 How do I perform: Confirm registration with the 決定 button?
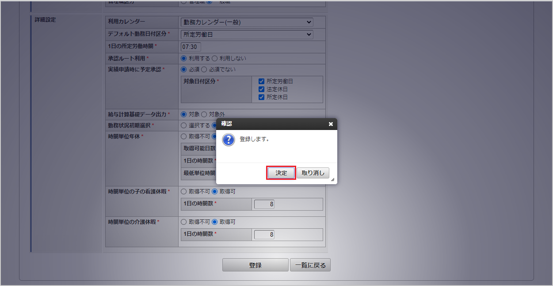[281, 173]
